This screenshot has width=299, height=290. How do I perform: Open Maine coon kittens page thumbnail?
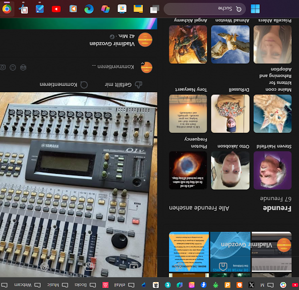[273, 114]
